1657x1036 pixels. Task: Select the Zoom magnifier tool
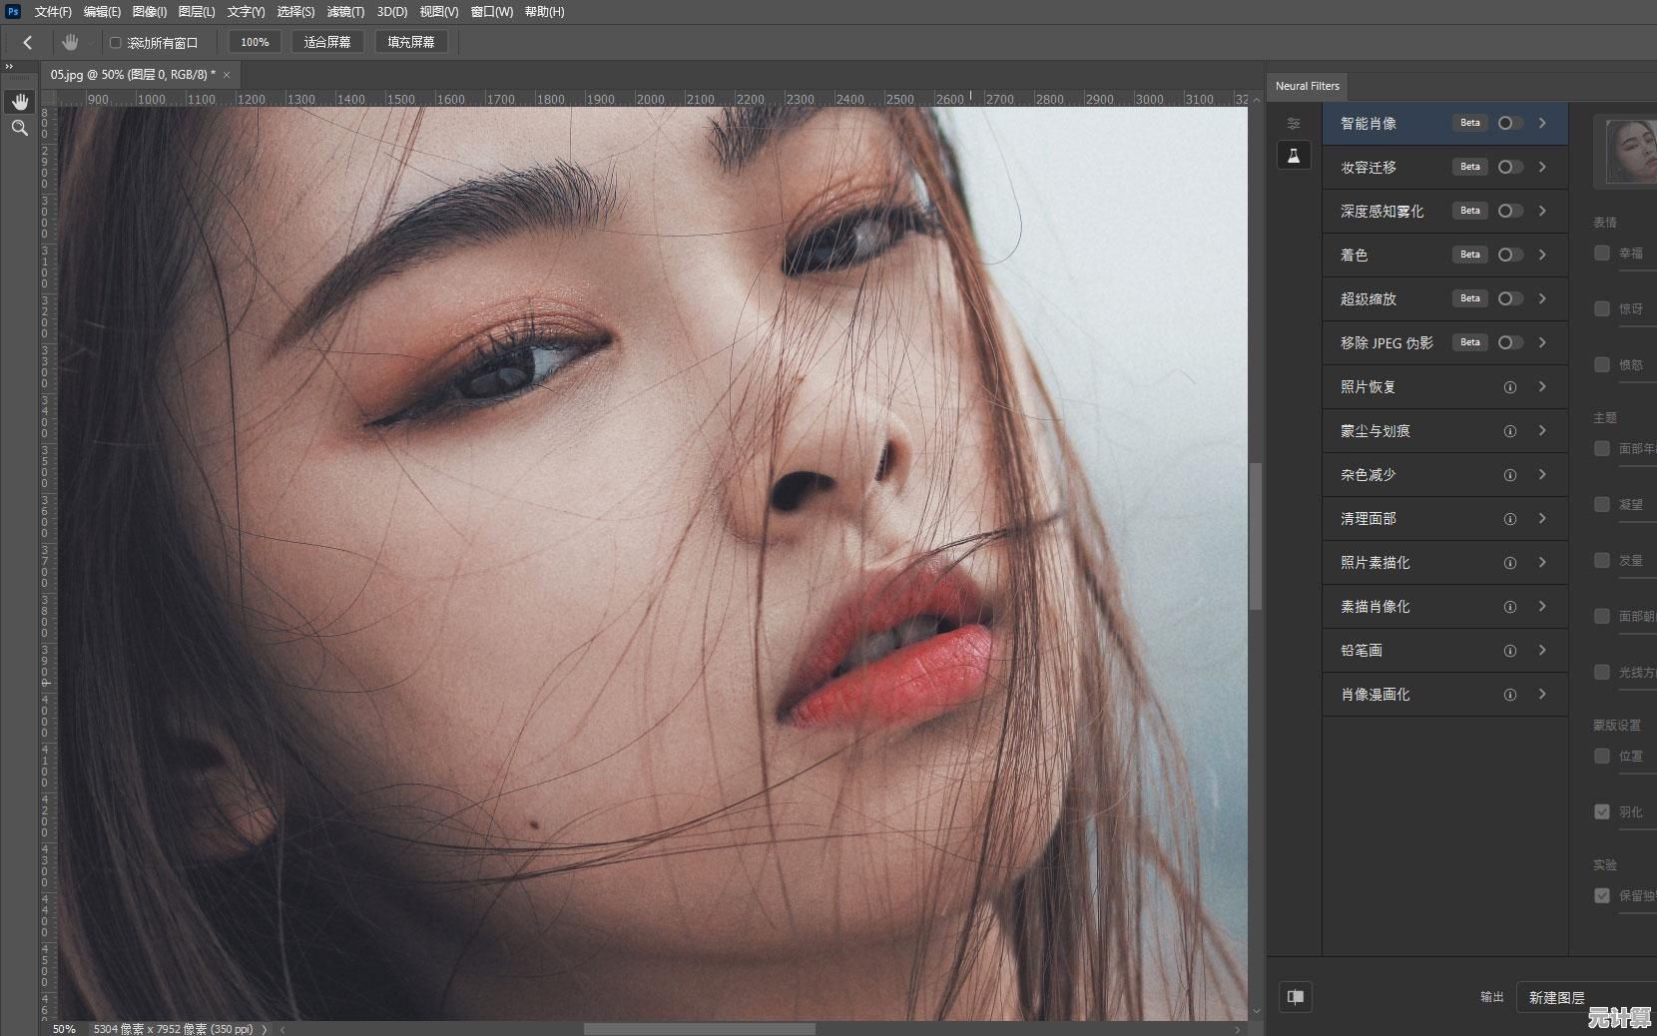(x=19, y=129)
